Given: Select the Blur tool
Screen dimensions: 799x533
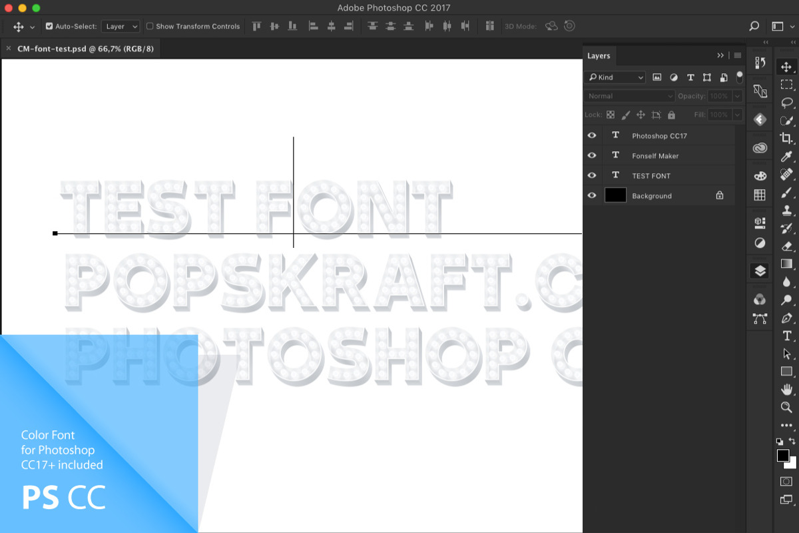Looking at the screenshot, I should 786,282.
